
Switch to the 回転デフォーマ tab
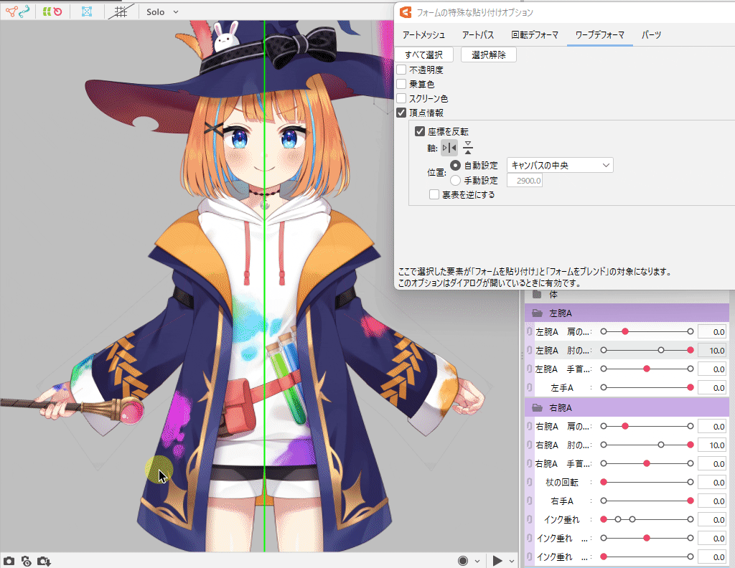coord(535,34)
